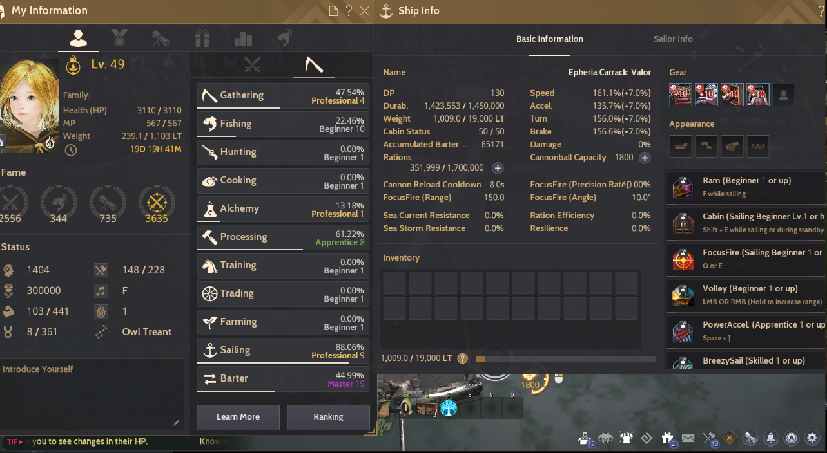This screenshot has height=453, width=827.
Task: Click the first ship appearance slot
Action: (x=681, y=146)
